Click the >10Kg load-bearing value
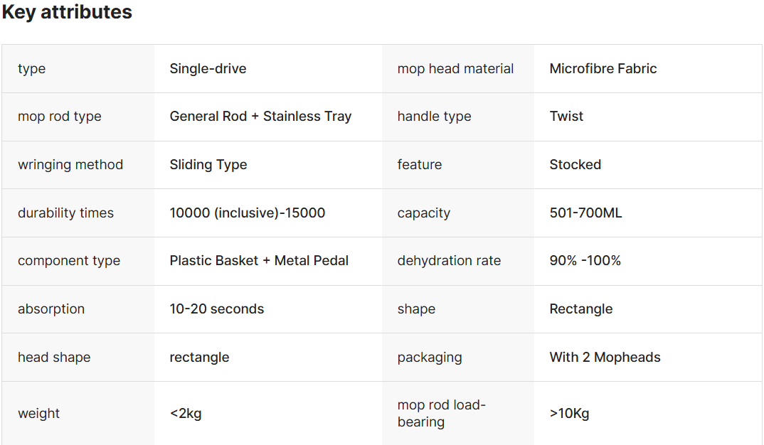 click(569, 414)
